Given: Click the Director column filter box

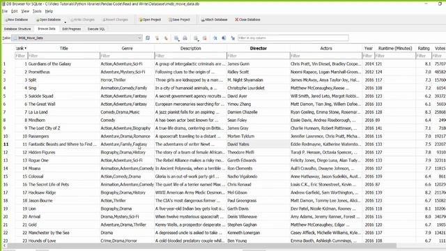Looking at the screenshot, I should 259,56.
